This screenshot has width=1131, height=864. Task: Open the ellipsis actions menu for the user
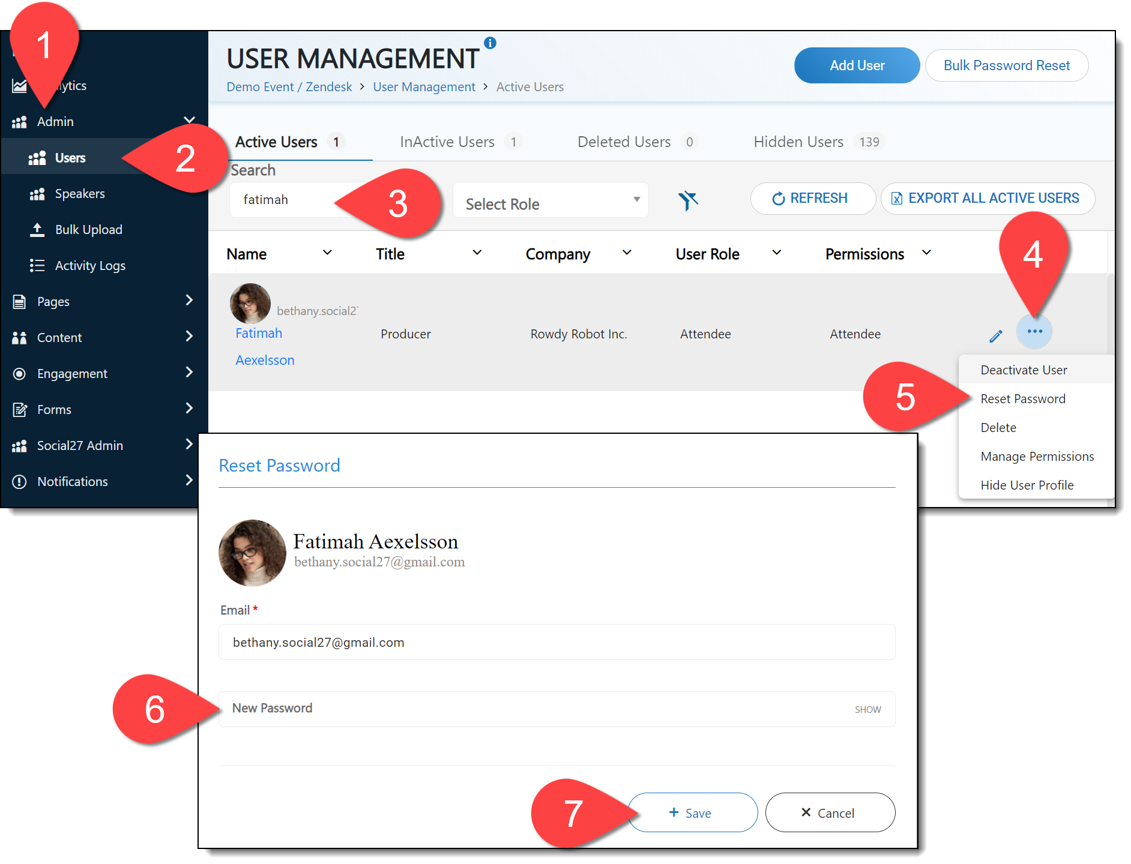click(1034, 331)
